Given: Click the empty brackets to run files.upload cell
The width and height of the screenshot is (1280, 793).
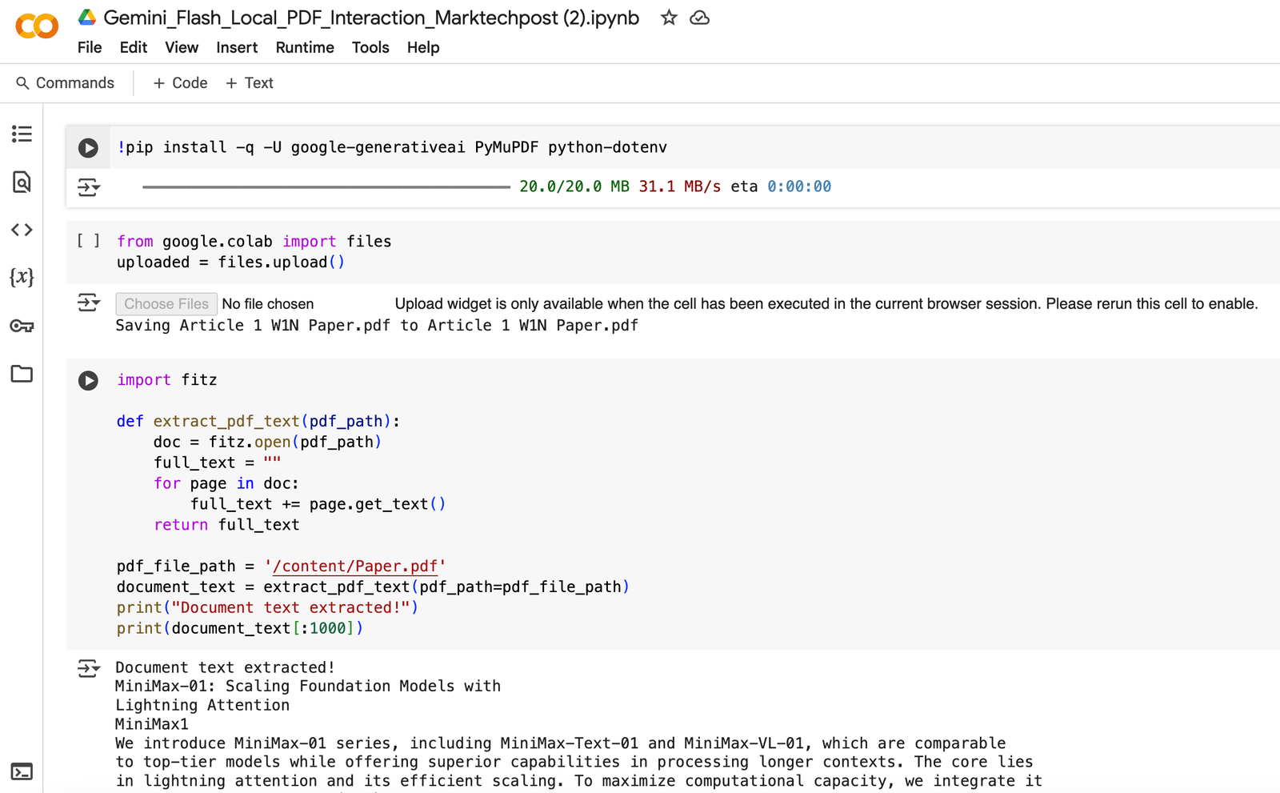Looking at the screenshot, I should tap(88, 241).
